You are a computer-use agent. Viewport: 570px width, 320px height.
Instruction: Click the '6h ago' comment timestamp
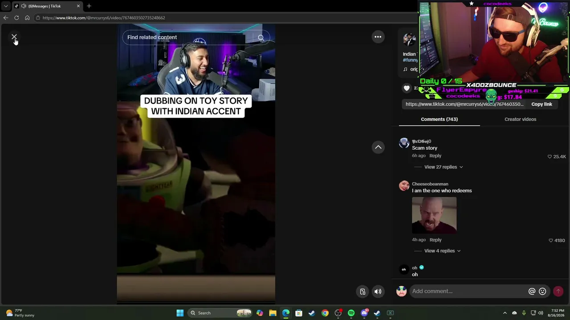(x=419, y=156)
